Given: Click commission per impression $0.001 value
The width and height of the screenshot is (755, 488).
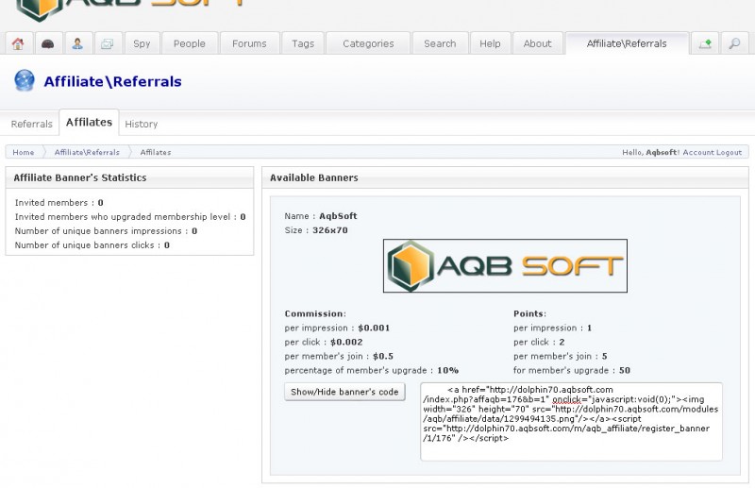Looking at the screenshot, I should (374, 328).
